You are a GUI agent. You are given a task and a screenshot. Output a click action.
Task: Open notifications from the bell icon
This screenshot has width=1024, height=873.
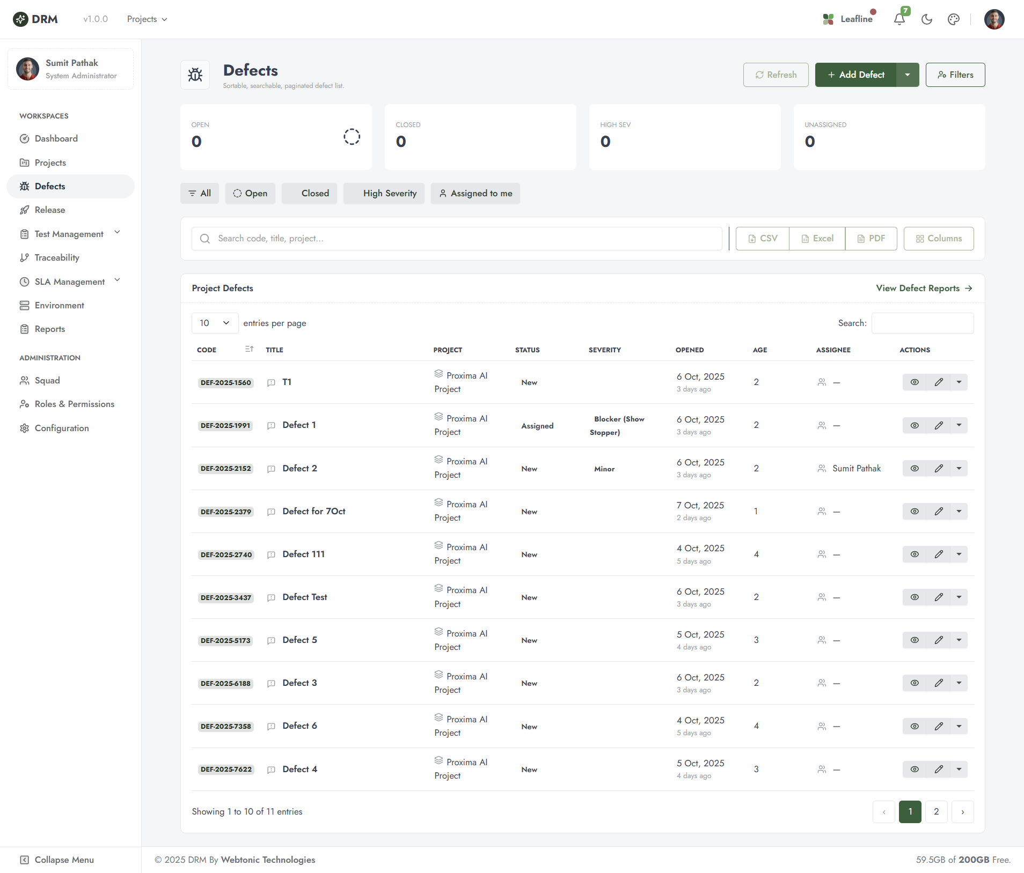coord(899,19)
